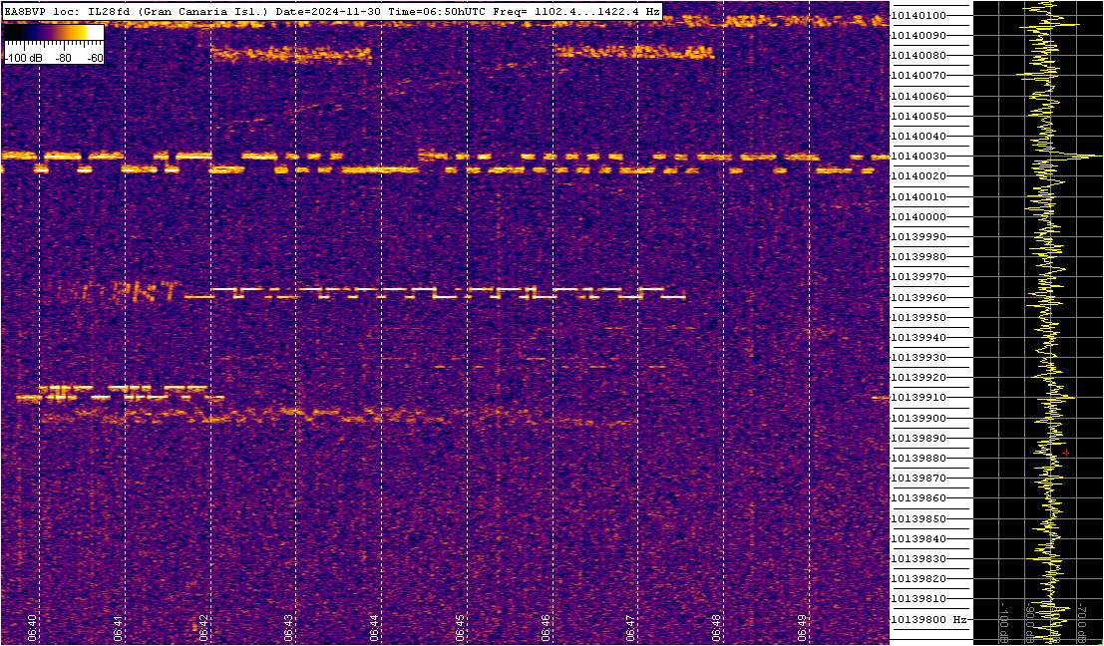Click the 10140060 frequency scale label
1104x646 pixels.
(x=919, y=96)
